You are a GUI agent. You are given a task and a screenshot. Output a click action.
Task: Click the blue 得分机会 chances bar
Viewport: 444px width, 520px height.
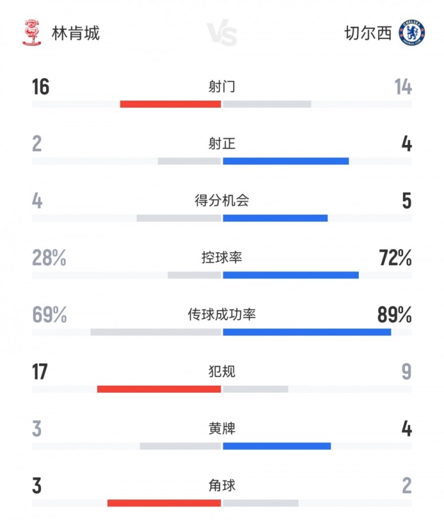pyautogui.click(x=275, y=218)
